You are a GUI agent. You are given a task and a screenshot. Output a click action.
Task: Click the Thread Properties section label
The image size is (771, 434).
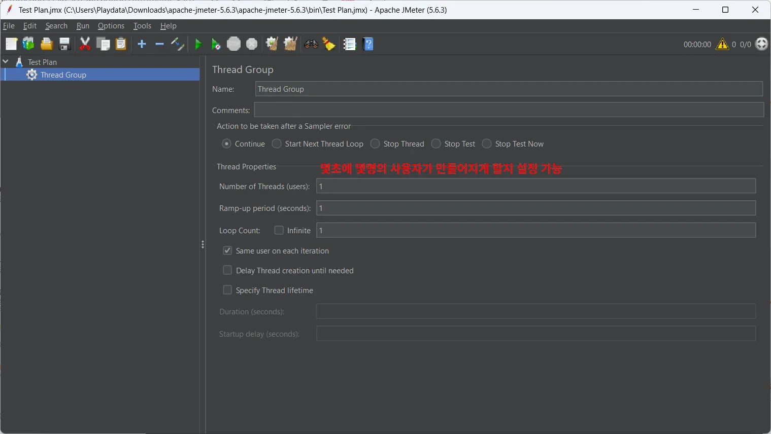247,167
